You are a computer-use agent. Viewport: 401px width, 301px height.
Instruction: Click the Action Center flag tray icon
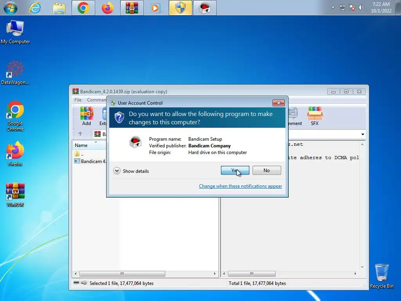(x=352, y=8)
